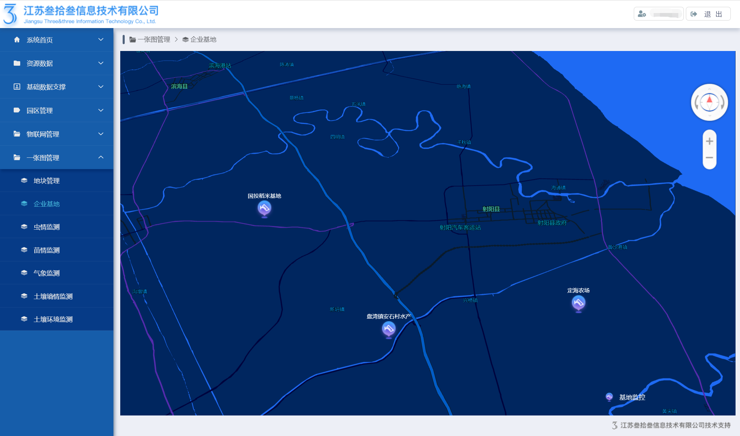Select the 盘湾镇安石村水产 map marker
Screen dimensions: 740x436
click(388, 329)
